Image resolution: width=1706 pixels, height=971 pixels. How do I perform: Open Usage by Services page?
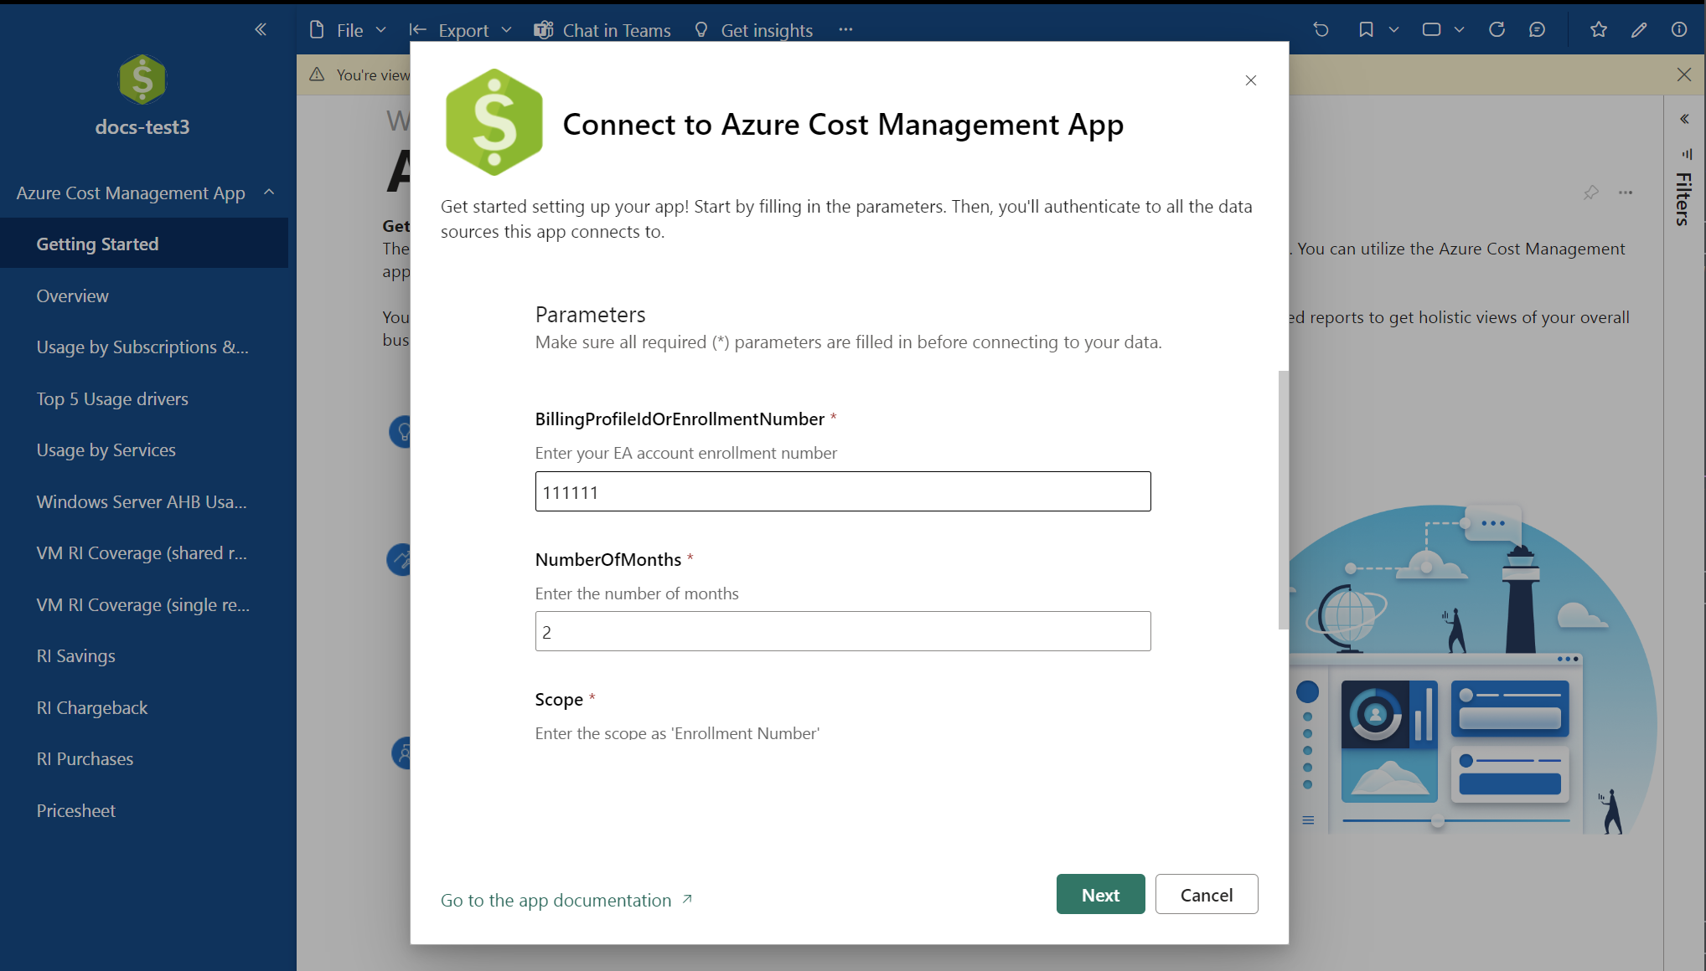pyautogui.click(x=106, y=450)
